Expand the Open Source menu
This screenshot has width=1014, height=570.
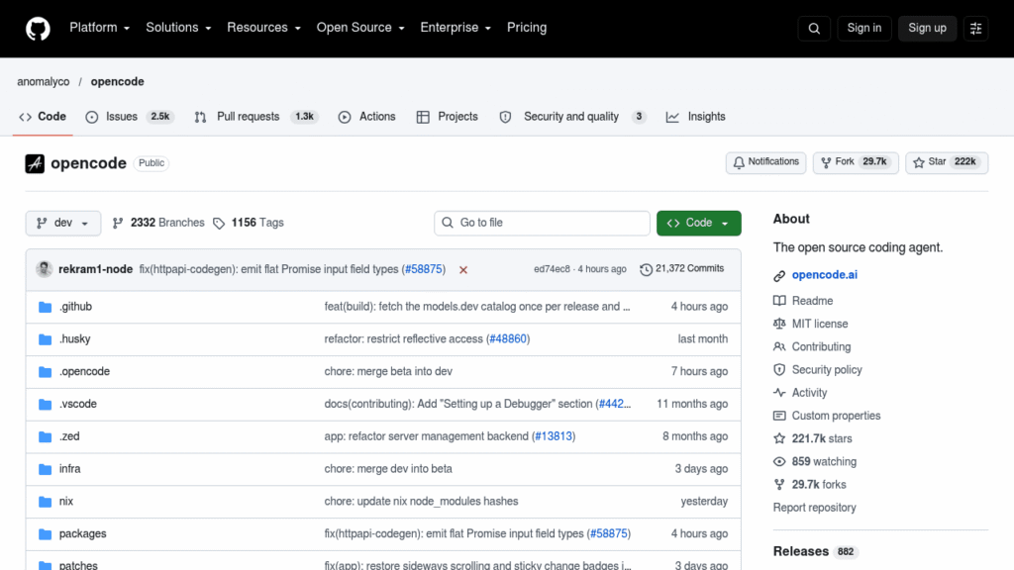[360, 28]
